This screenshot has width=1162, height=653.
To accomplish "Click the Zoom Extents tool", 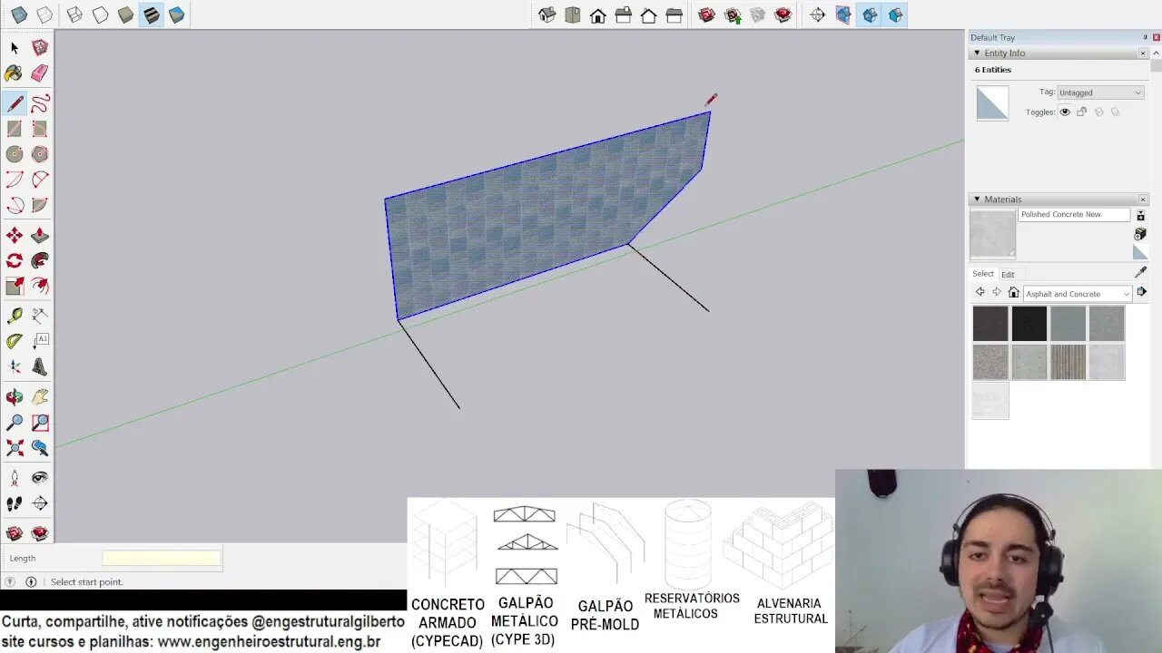I will coord(15,448).
